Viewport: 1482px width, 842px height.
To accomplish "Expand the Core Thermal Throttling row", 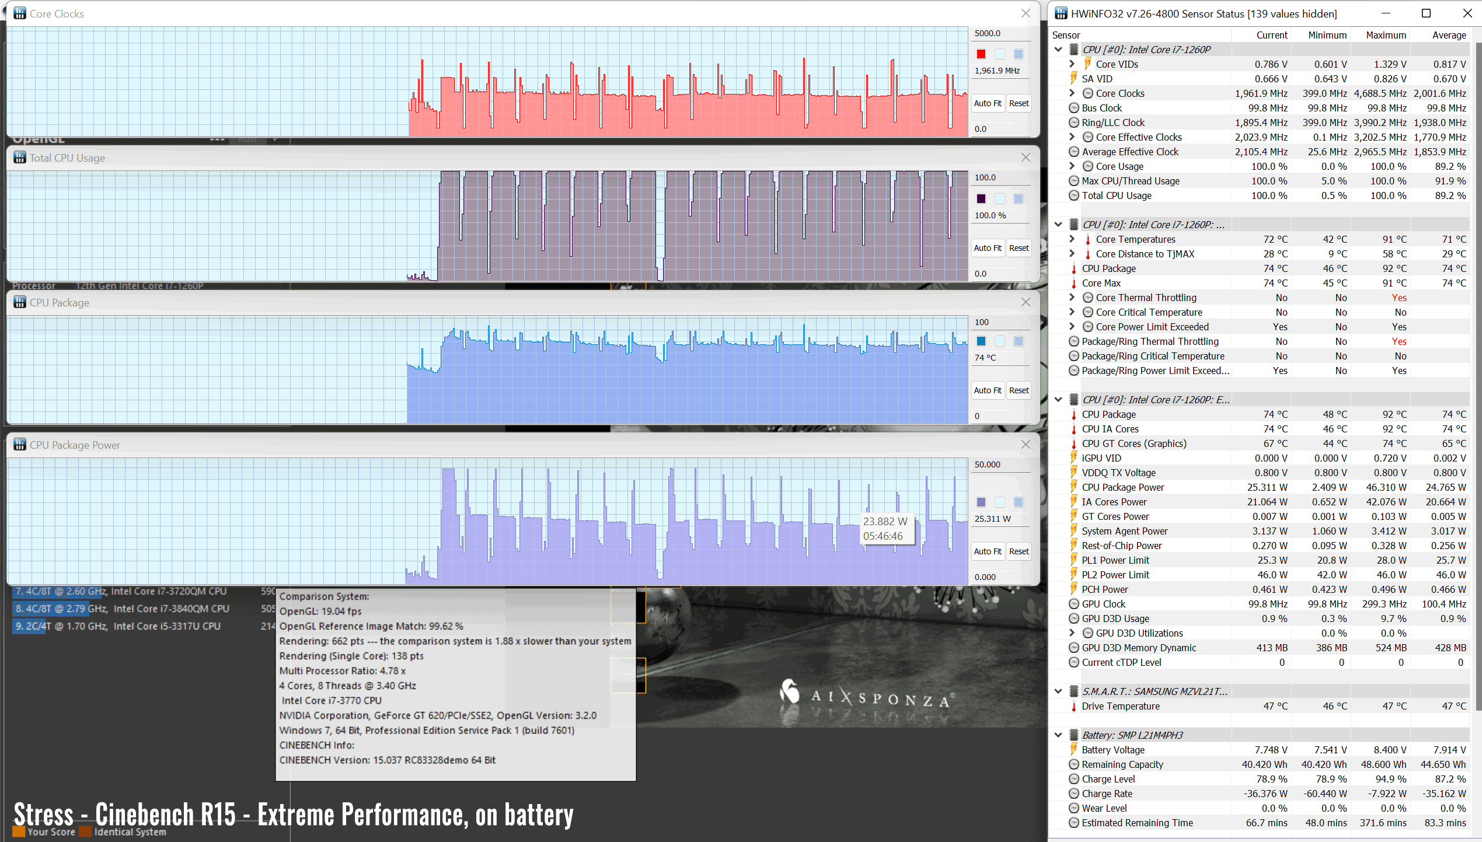I will click(1072, 298).
